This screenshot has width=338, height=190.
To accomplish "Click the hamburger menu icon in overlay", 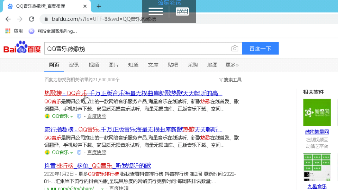I will click(156, 11).
